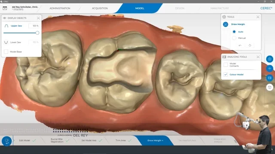Image resolution: width=275 pixels, height=154 pixels.
Task: Click the Lower Jaw icon
Action: [x=6, y=42]
